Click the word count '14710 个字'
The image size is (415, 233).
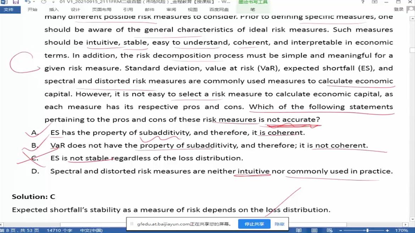60,231
